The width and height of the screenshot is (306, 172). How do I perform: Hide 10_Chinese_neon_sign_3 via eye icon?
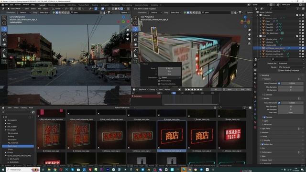(x=300, y=48)
